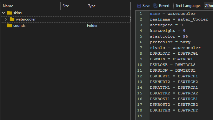The height and width of the screenshot is (120, 213).
Task: Sort by the Size column header
Action: pos(73,6)
